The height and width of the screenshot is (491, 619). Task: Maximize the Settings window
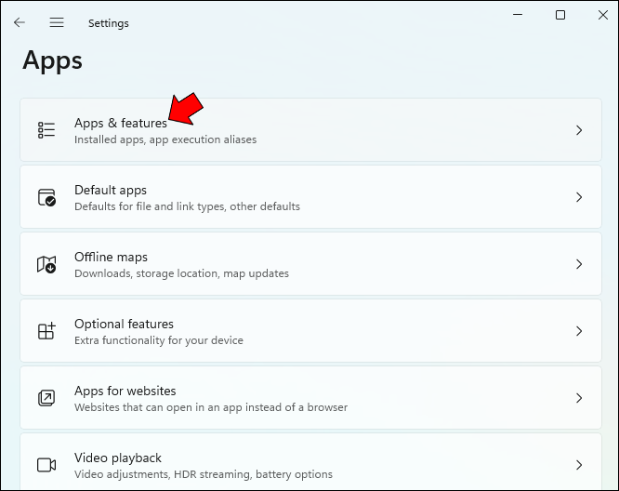coord(560,15)
